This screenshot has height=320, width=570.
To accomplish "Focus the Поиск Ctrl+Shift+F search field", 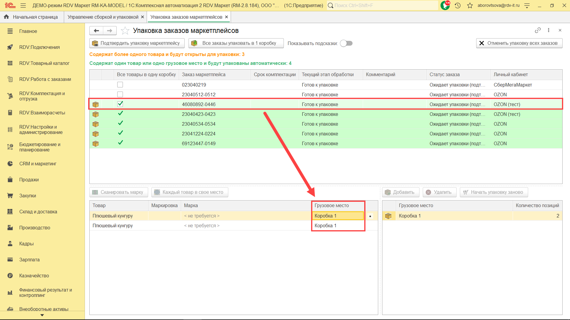I will point(383,5).
